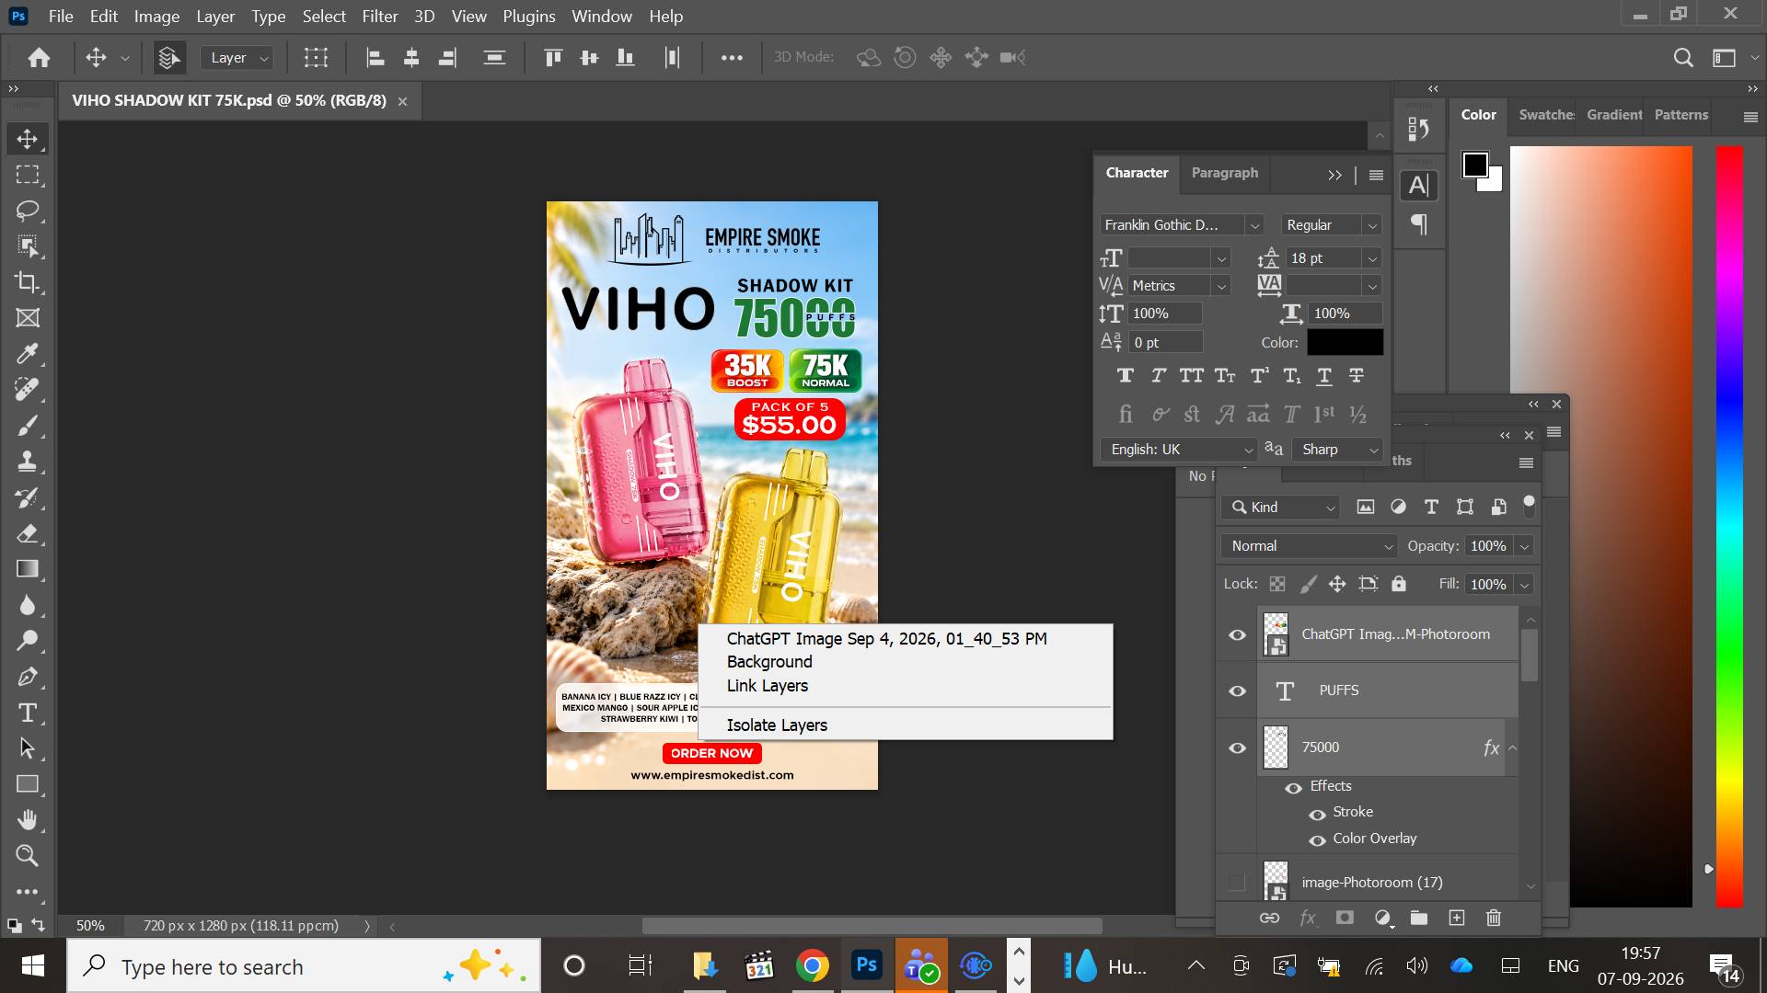Image resolution: width=1767 pixels, height=993 pixels.
Task: Click the text Color swatch in Character panel
Action: 1345,342
